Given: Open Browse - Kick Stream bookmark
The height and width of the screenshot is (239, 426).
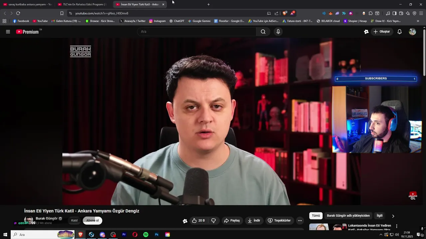Looking at the screenshot, I should coord(100,21).
